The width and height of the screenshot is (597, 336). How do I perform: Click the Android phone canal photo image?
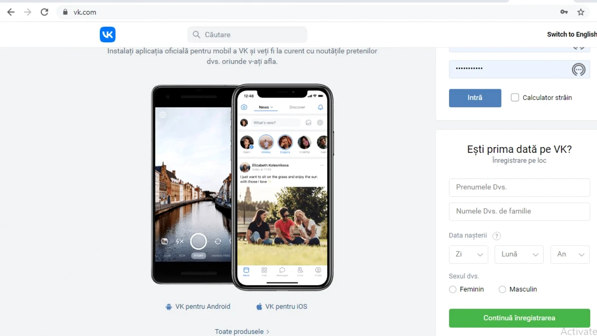(192, 184)
